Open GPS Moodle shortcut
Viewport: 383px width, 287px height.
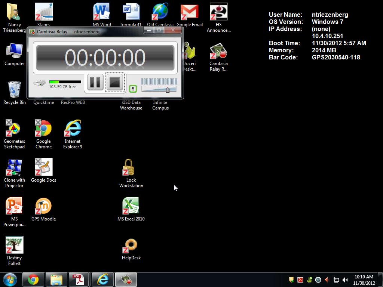tap(43, 209)
